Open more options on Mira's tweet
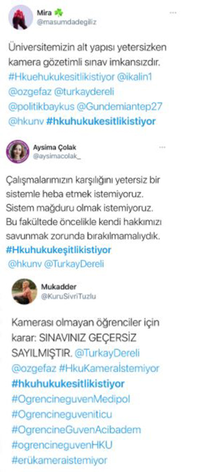Image resolution: width=212 pixels, height=472 pixels. coord(173,13)
